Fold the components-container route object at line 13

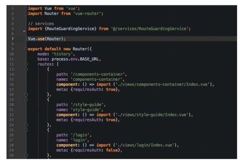pyautogui.click(x=26, y=69)
